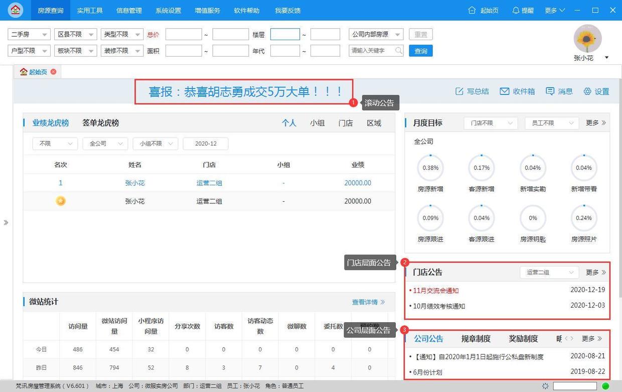Viewport: 622px width, 392px height.
Task: Click the 写总结 pencil icon
Action: [x=459, y=91]
